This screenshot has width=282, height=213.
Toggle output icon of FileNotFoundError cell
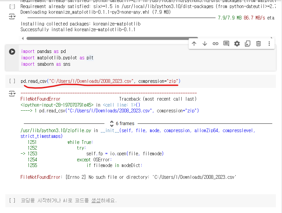[12, 94]
